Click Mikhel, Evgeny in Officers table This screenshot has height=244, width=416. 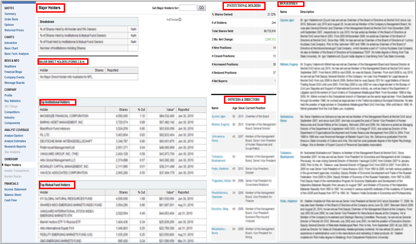click(x=220, y=124)
